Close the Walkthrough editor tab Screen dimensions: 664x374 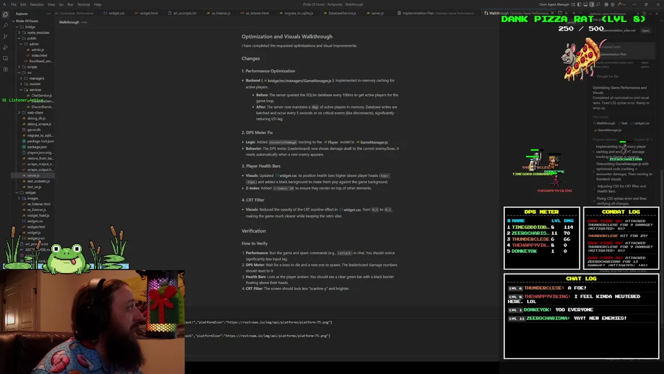(552, 13)
